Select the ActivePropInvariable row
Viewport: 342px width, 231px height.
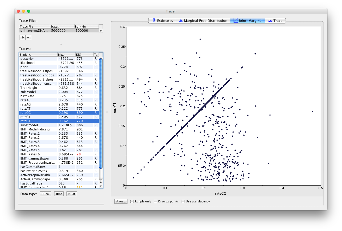click(x=59, y=175)
